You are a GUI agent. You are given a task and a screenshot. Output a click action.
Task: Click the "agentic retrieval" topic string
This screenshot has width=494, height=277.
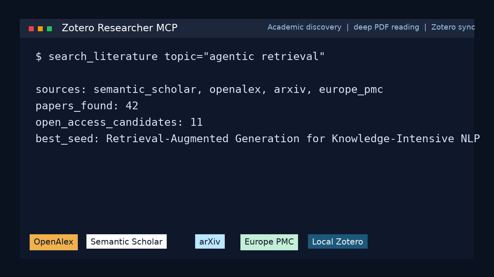[267, 57]
